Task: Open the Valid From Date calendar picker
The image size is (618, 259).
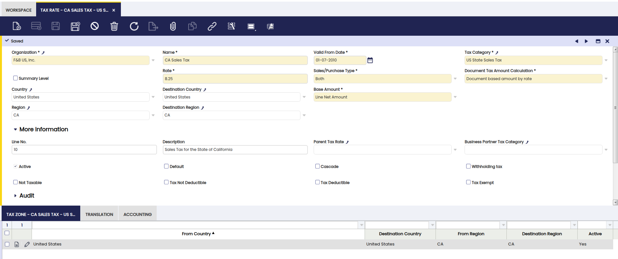Action: pos(370,60)
